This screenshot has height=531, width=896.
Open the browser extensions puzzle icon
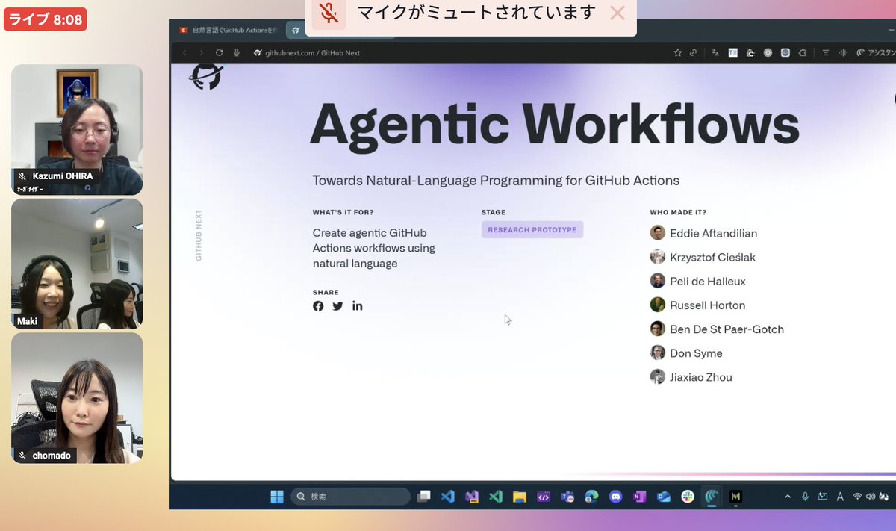click(802, 53)
